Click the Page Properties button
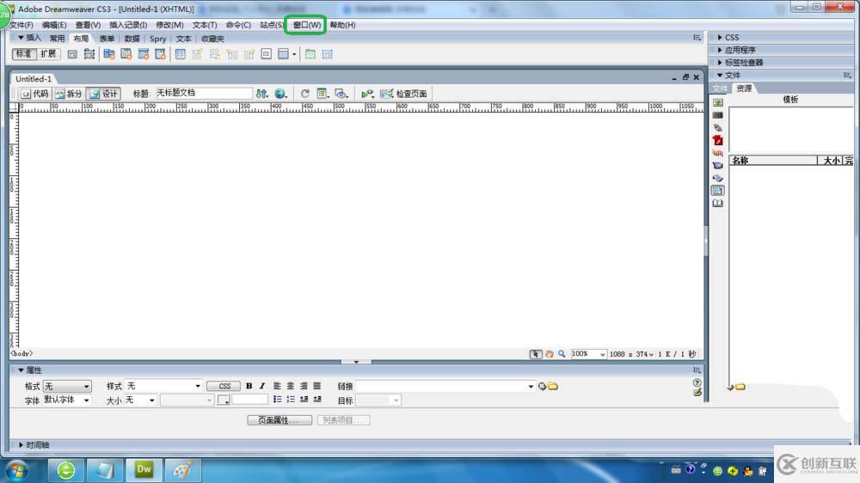 (x=279, y=420)
